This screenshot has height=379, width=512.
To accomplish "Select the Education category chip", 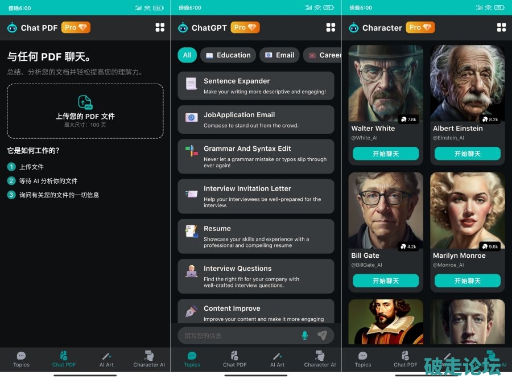I will [228, 55].
